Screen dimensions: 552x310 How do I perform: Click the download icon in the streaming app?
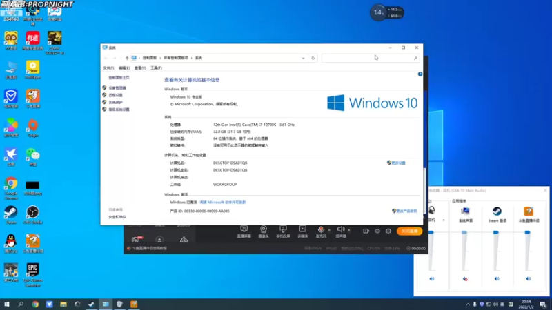(159, 240)
